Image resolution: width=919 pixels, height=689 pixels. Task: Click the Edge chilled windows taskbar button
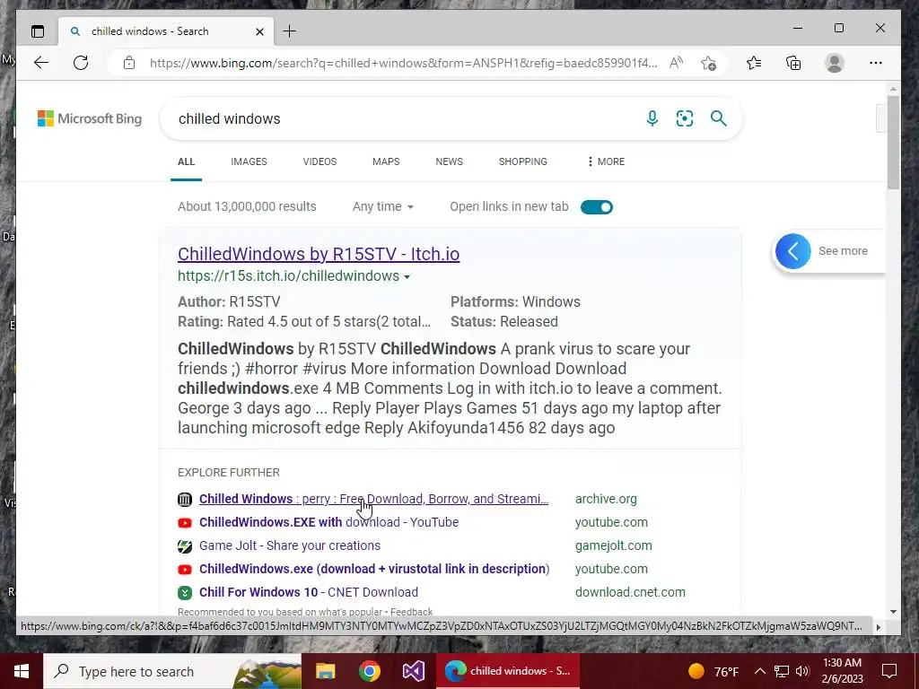(508, 671)
